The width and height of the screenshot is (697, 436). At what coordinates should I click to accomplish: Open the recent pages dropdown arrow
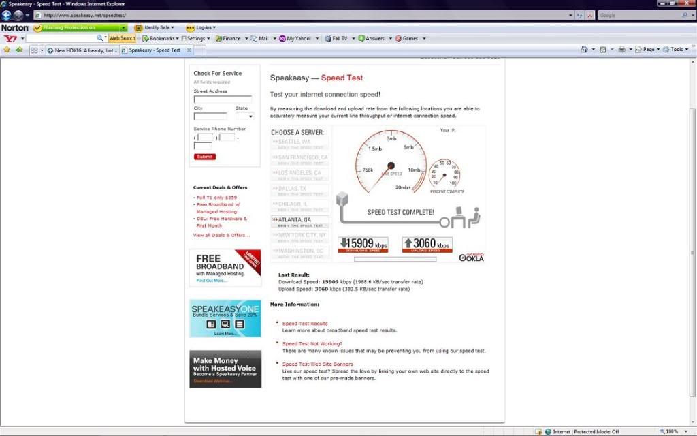(27, 15)
